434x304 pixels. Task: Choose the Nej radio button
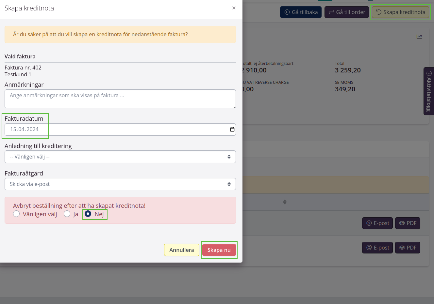(88, 214)
